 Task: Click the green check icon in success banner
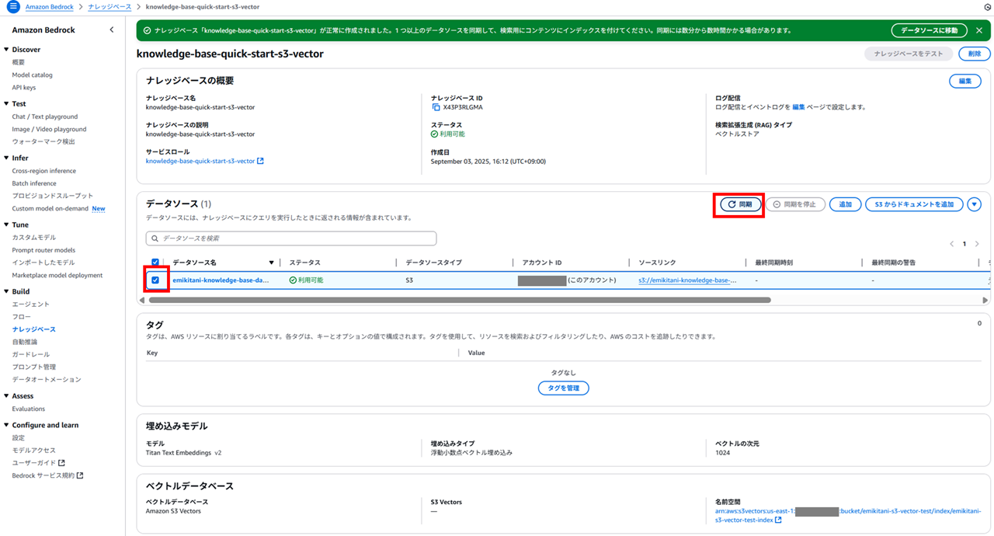147,30
